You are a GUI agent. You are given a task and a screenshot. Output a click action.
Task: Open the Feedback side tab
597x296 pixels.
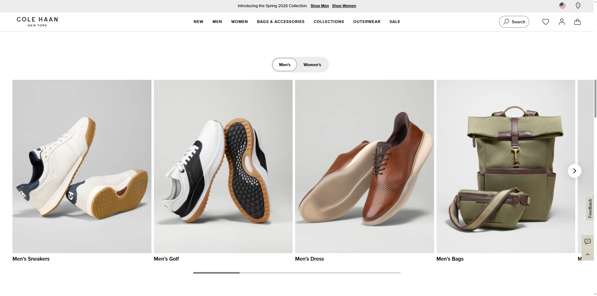pos(590,208)
